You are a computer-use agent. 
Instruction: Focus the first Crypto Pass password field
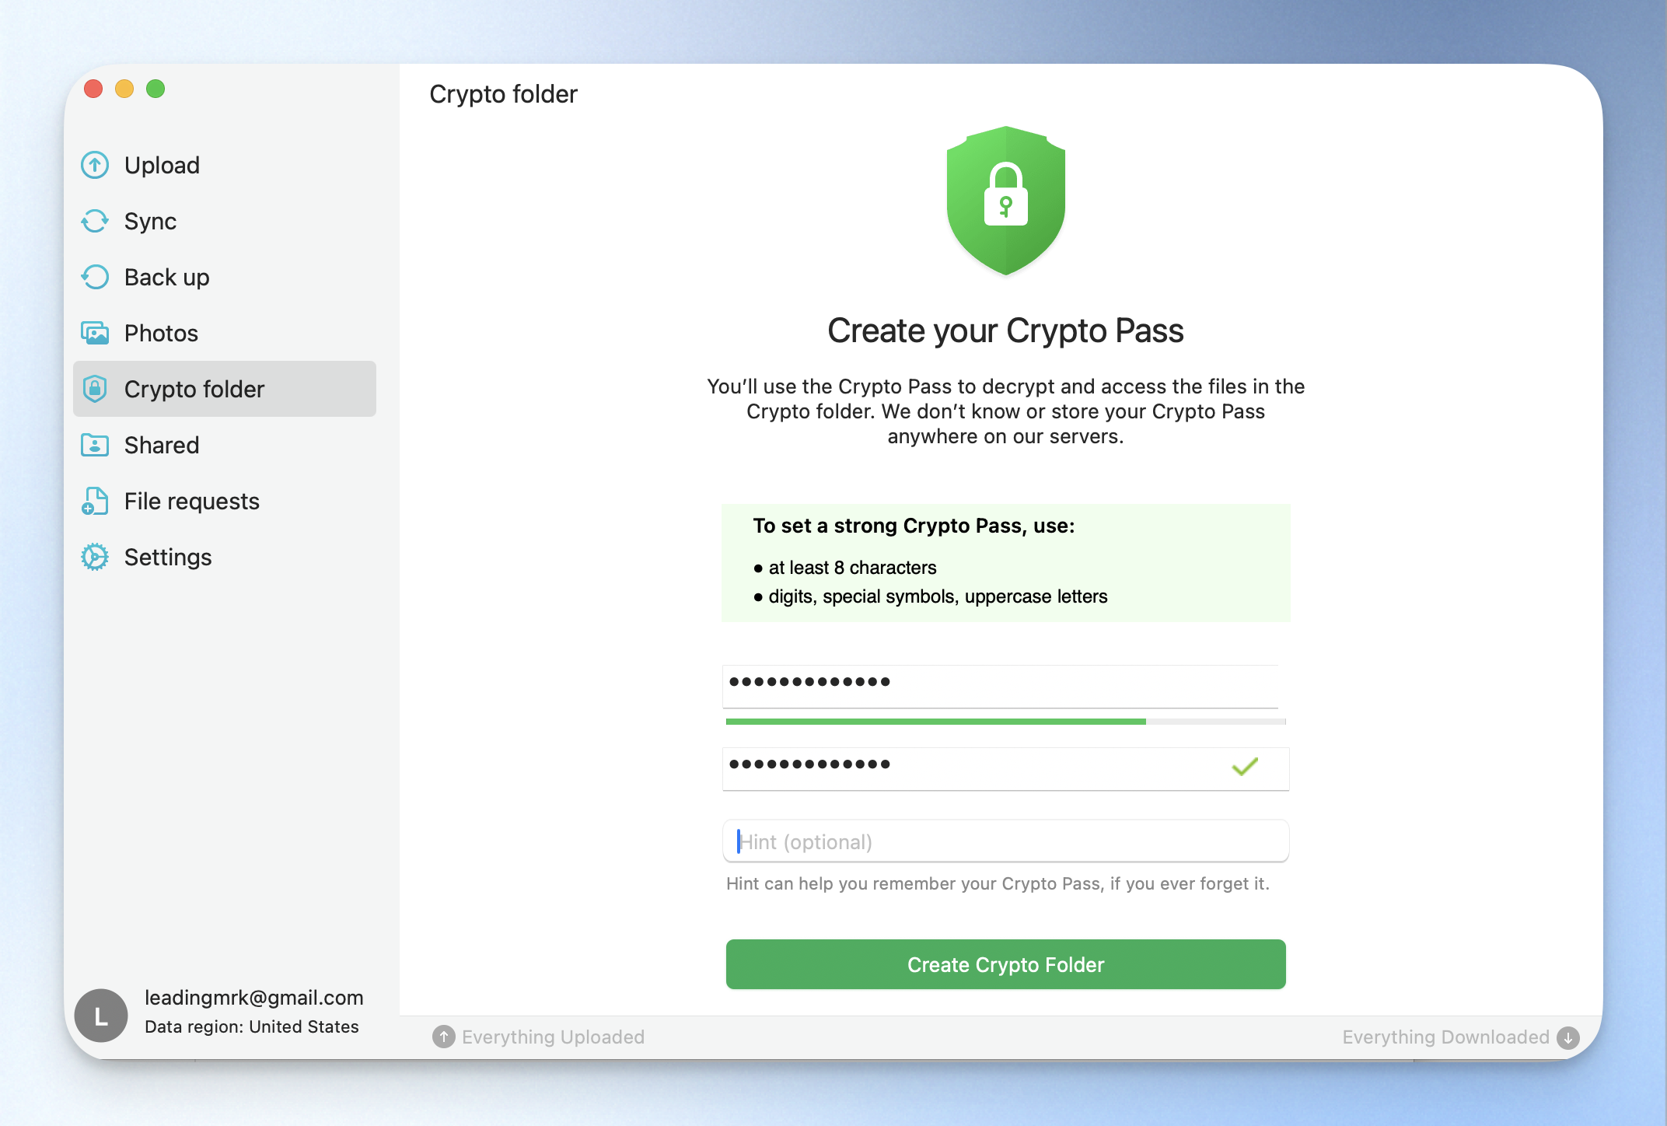tap(1001, 686)
